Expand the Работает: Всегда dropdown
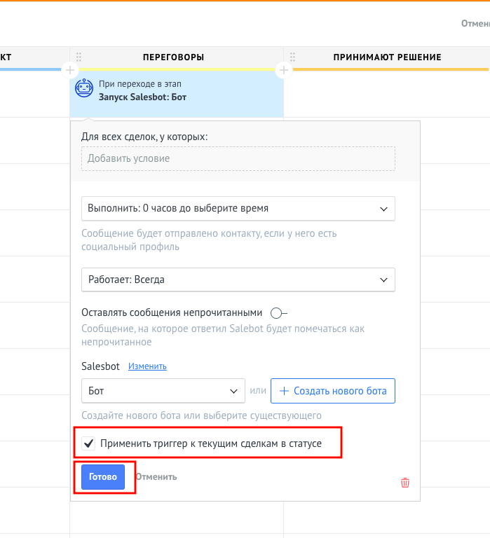Image resolution: width=490 pixels, height=538 pixels. pos(238,280)
